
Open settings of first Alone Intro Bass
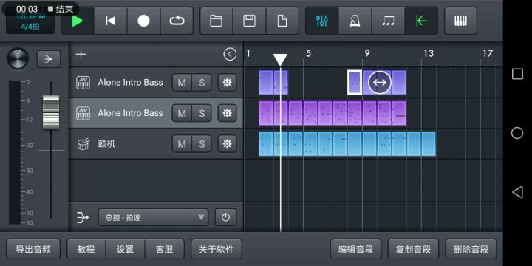click(x=227, y=83)
